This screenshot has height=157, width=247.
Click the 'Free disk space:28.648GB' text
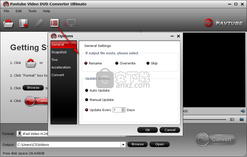coord(24,153)
